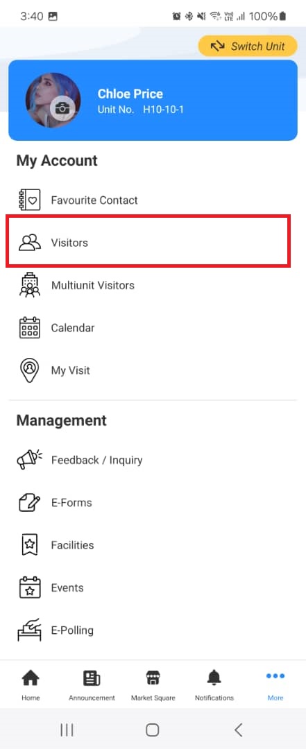
Task: Tap the Android back navigation button
Action: pos(239,730)
